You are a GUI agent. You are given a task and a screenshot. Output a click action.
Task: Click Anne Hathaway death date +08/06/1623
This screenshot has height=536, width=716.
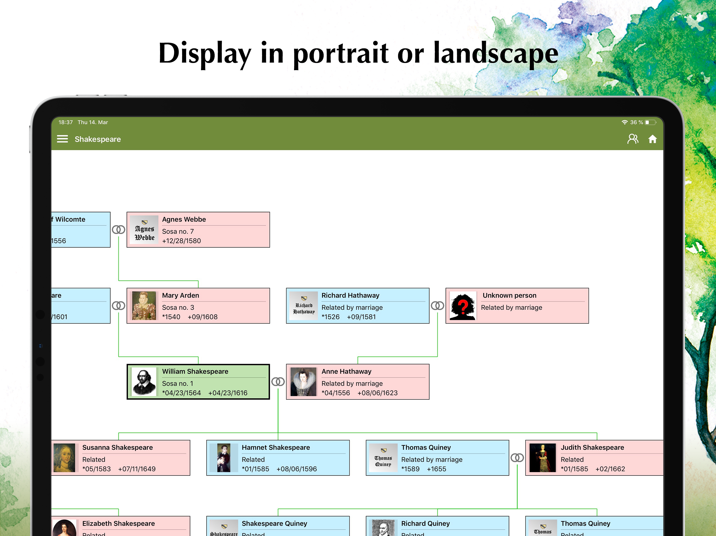click(377, 393)
